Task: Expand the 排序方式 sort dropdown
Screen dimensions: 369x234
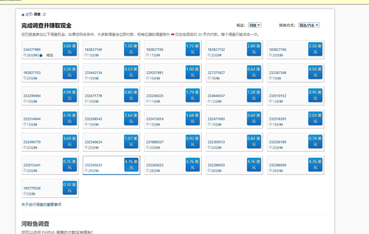Action: [x=309, y=25]
